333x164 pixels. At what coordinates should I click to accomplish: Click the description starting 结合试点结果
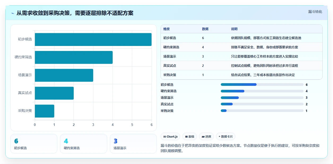pos(263,75)
